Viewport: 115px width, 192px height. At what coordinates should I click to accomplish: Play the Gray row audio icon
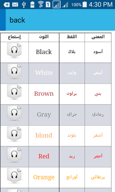[14, 113]
